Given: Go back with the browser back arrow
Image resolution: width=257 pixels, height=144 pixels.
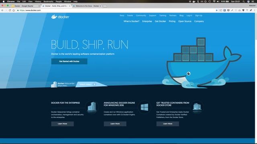Looking at the screenshot, I should (2, 10).
